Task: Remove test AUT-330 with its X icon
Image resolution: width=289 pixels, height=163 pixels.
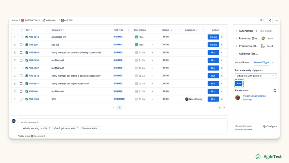Action: click(222, 45)
